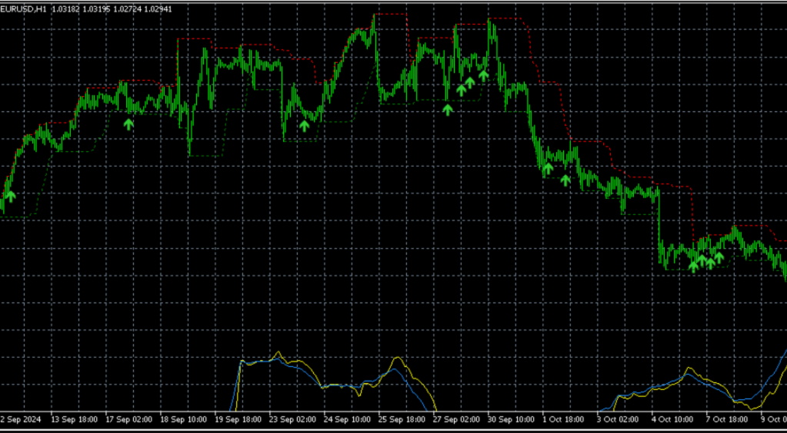Click the 30 Sep 10:00 time label
This screenshot has width=787, height=433.
pos(511,419)
